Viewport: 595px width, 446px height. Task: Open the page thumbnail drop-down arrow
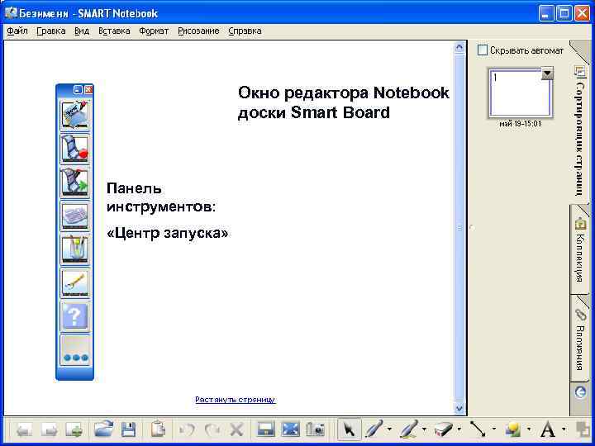coord(547,73)
